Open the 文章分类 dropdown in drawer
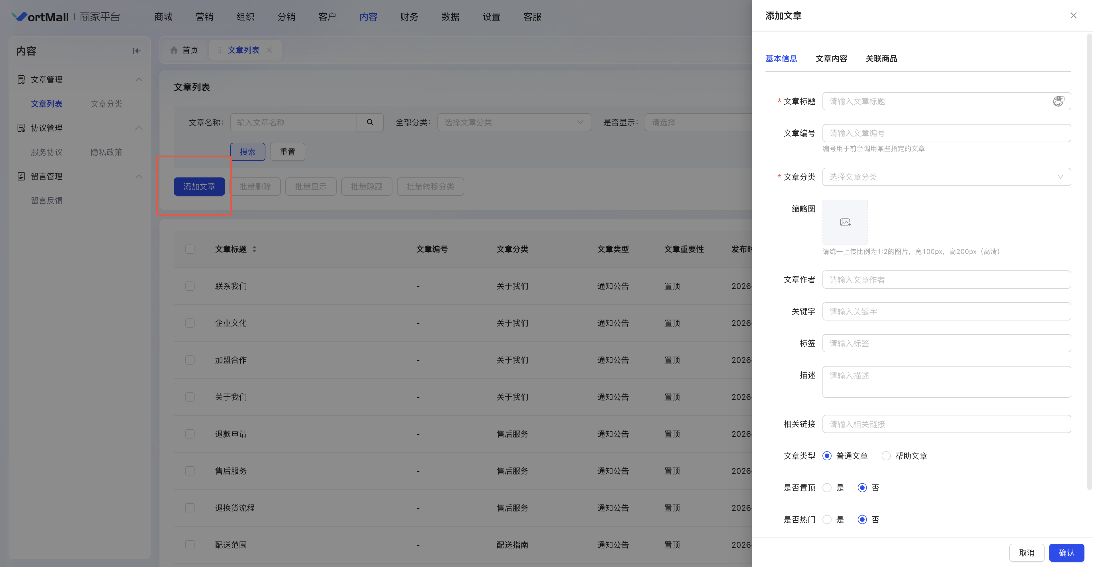 pos(946,177)
